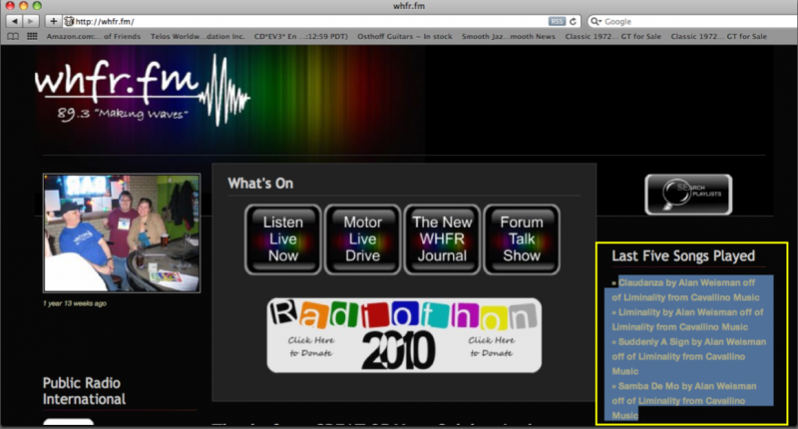Click the Radiothon 2010 donate banner
The height and width of the screenshot is (429, 798).
404,335
